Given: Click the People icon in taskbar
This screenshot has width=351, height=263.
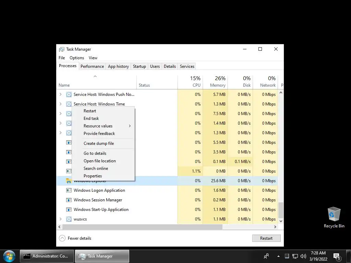Looking at the screenshot, I should 266,256.
